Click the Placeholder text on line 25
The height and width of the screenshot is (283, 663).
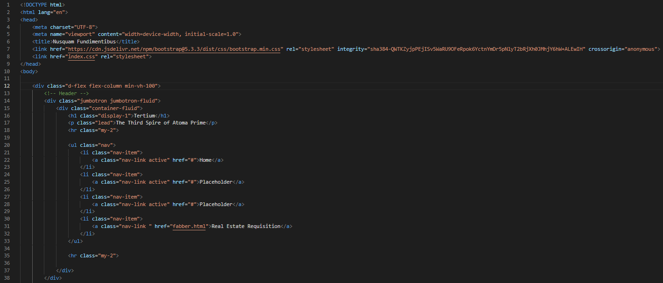[216, 182]
